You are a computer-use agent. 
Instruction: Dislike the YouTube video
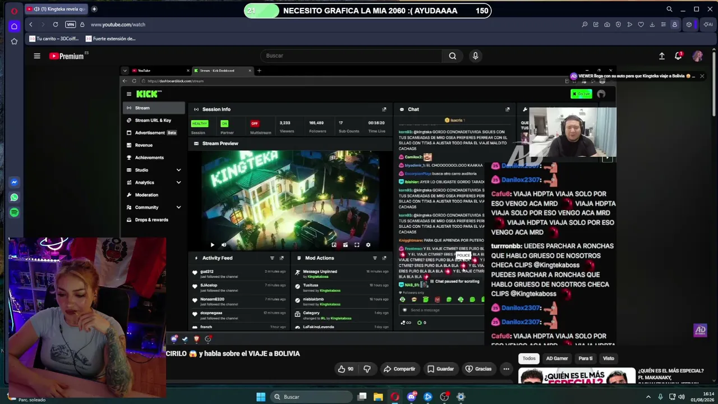point(367,369)
